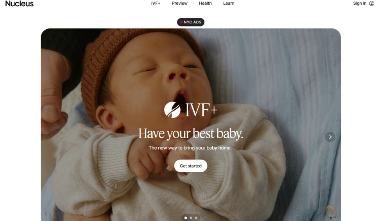This screenshot has width=378, height=221.
Task: Open the IVF+ navigation menu item
Action: pos(156,4)
